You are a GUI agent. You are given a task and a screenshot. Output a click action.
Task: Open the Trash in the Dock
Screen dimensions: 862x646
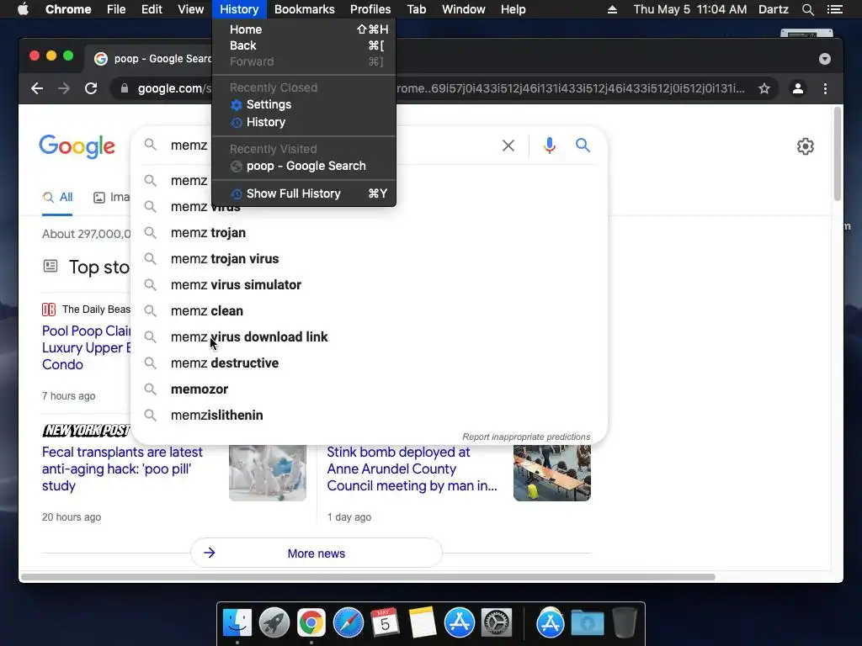pos(624,622)
